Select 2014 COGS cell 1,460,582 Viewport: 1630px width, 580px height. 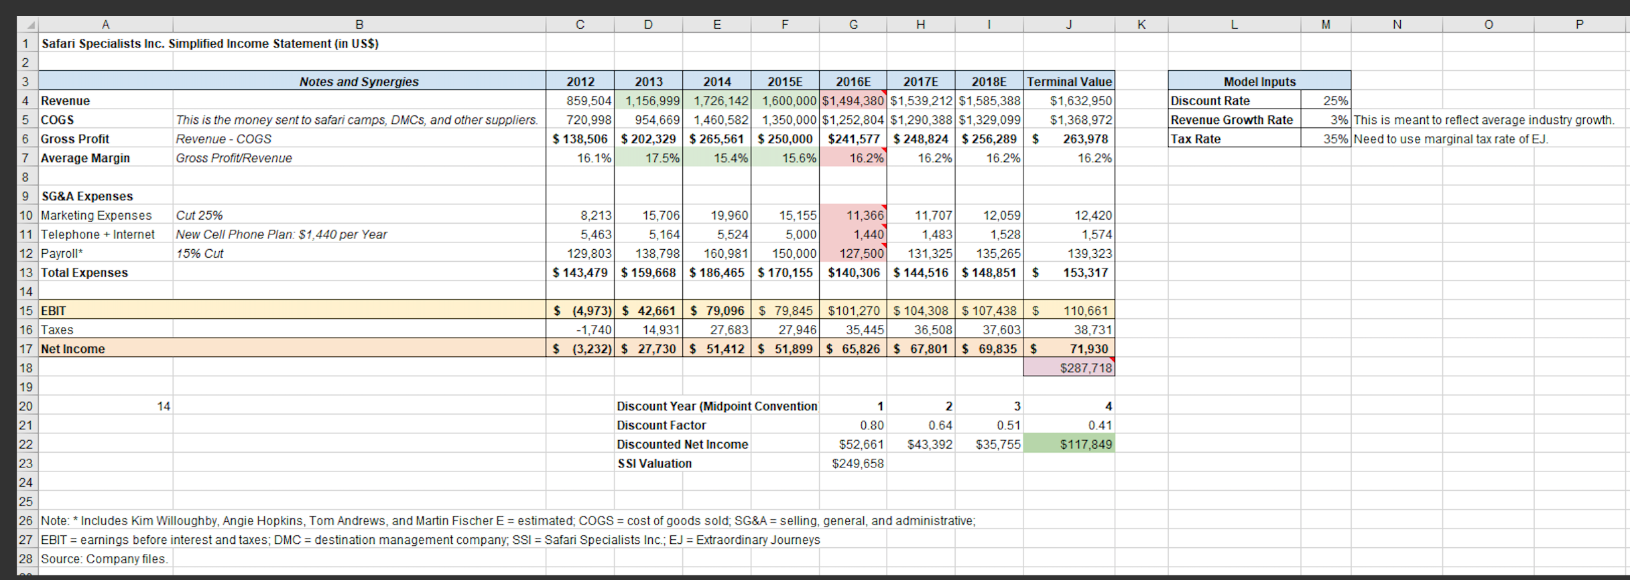click(x=717, y=119)
